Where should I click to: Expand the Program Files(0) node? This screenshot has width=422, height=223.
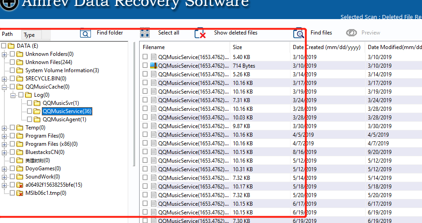(4, 136)
